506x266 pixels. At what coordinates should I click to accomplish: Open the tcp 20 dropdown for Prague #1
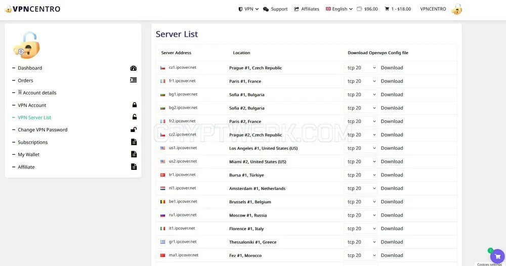coord(361,68)
